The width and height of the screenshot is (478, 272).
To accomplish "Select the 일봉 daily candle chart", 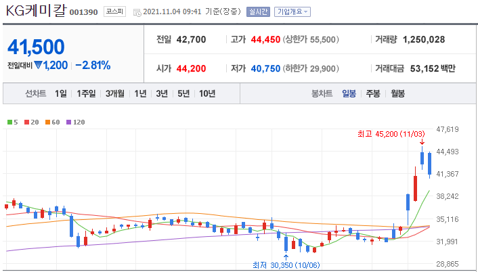I will point(349,93).
